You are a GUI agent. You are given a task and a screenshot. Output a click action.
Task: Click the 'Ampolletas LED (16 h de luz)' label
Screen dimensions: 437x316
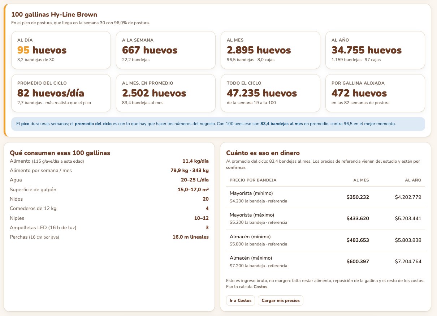43,227
